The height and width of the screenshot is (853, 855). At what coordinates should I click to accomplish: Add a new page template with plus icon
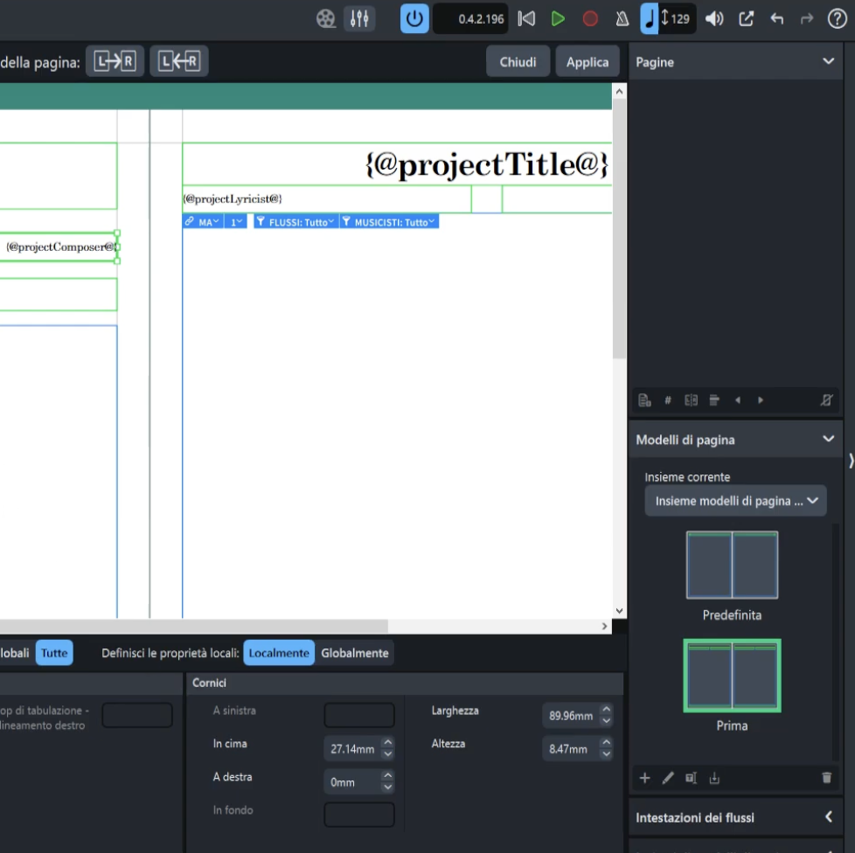point(645,777)
